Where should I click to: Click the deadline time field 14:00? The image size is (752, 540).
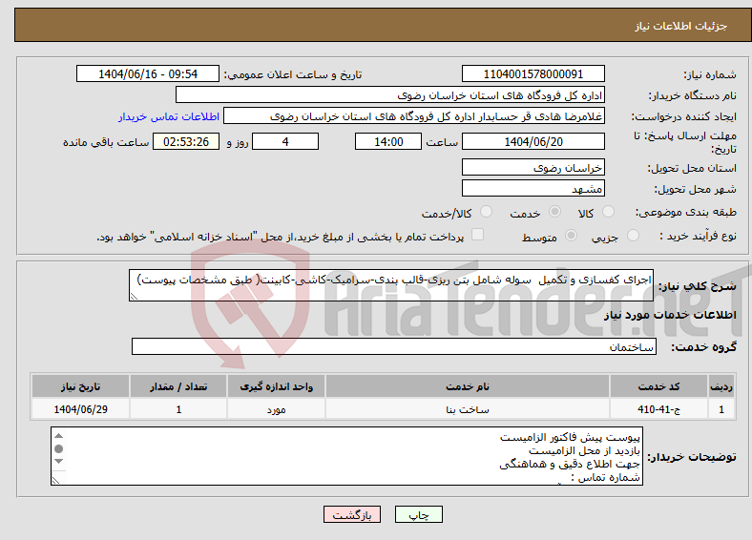click(x=388, y=141)
